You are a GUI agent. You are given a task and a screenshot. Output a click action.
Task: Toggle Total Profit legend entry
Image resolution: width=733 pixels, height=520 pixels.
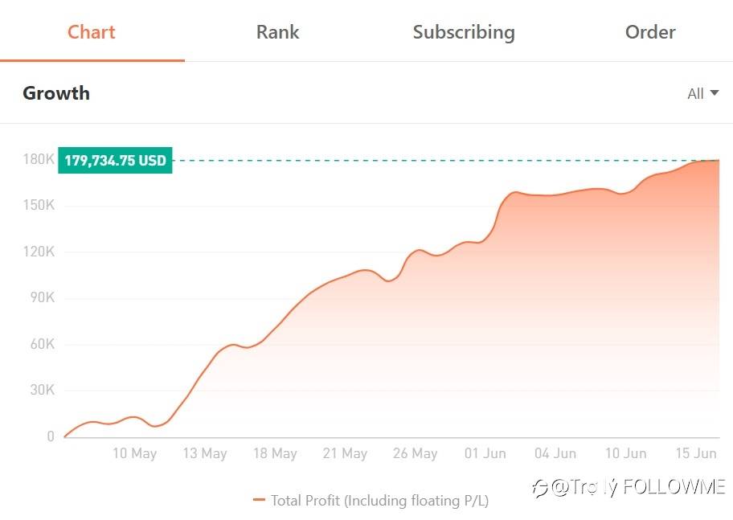(371, 501)
